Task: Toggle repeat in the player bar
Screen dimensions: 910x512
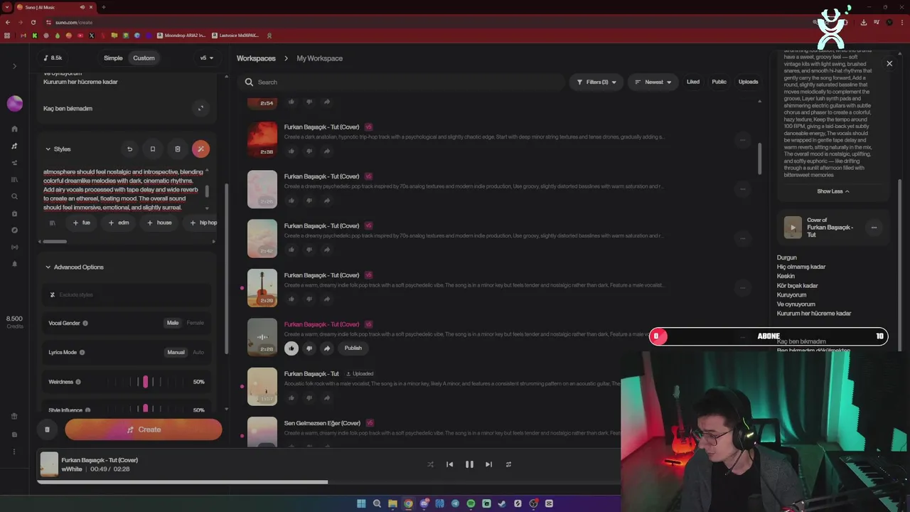Action: (508, 464)
